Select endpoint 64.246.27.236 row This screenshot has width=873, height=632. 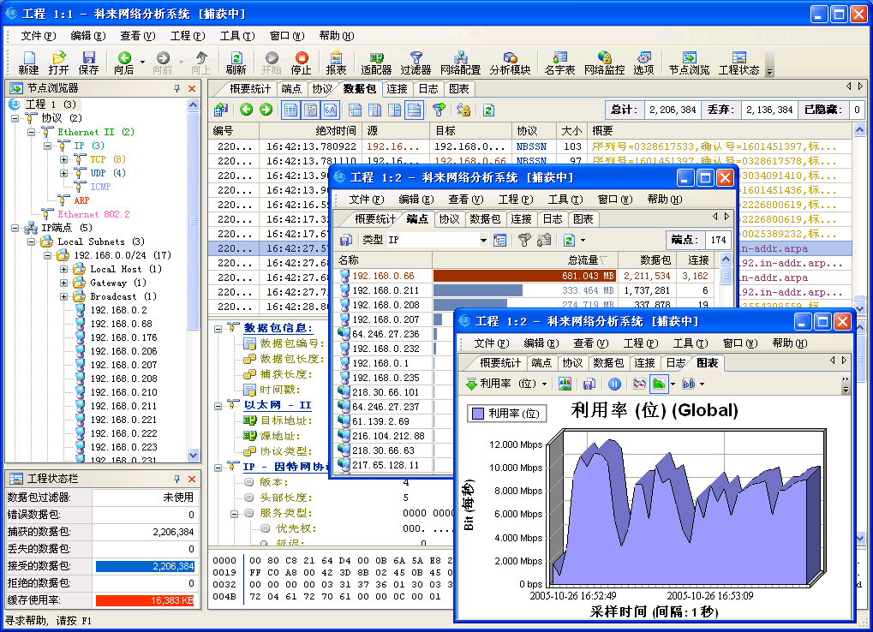coord(395,334)
